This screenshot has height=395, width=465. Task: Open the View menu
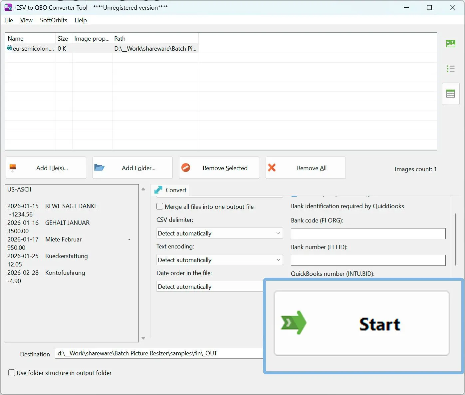(x=26, y=20)
